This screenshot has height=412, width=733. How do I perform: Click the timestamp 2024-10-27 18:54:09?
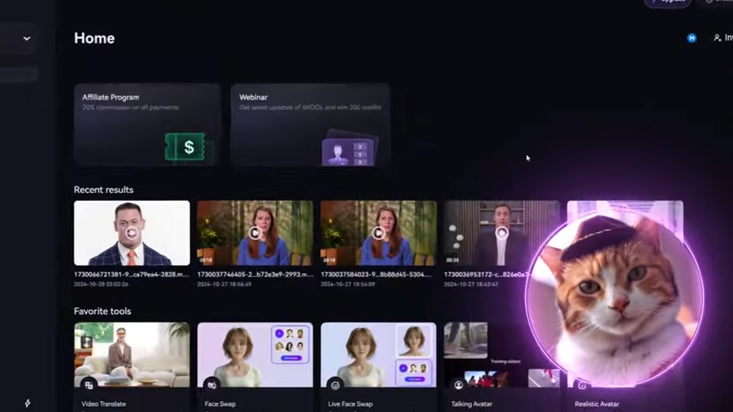[348, 284]
